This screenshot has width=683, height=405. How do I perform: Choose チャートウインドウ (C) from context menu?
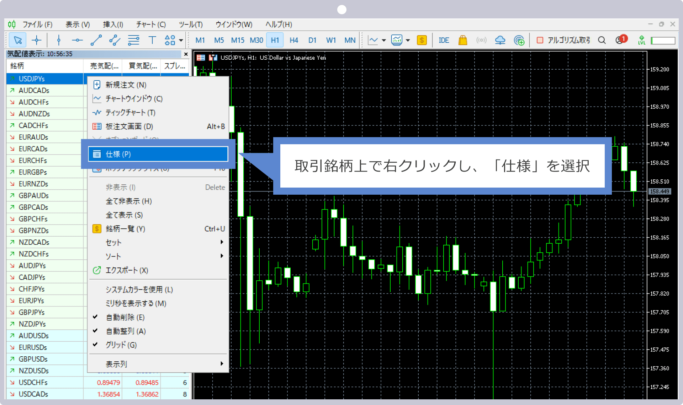coord(158,98)
